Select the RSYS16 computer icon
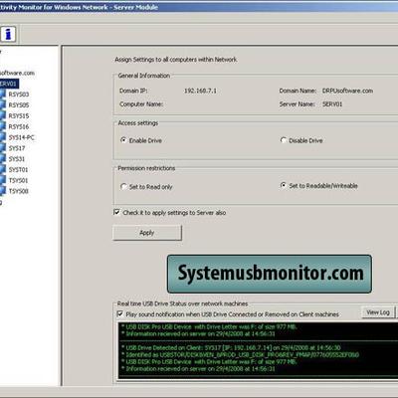The height and width of the screenshot is (398, 398). 3,126
